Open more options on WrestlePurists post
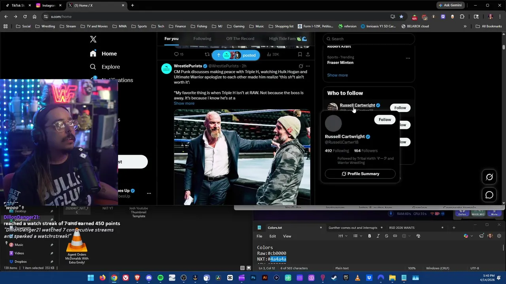The height and width of the screenshot is (284, 506). [308, 66]
